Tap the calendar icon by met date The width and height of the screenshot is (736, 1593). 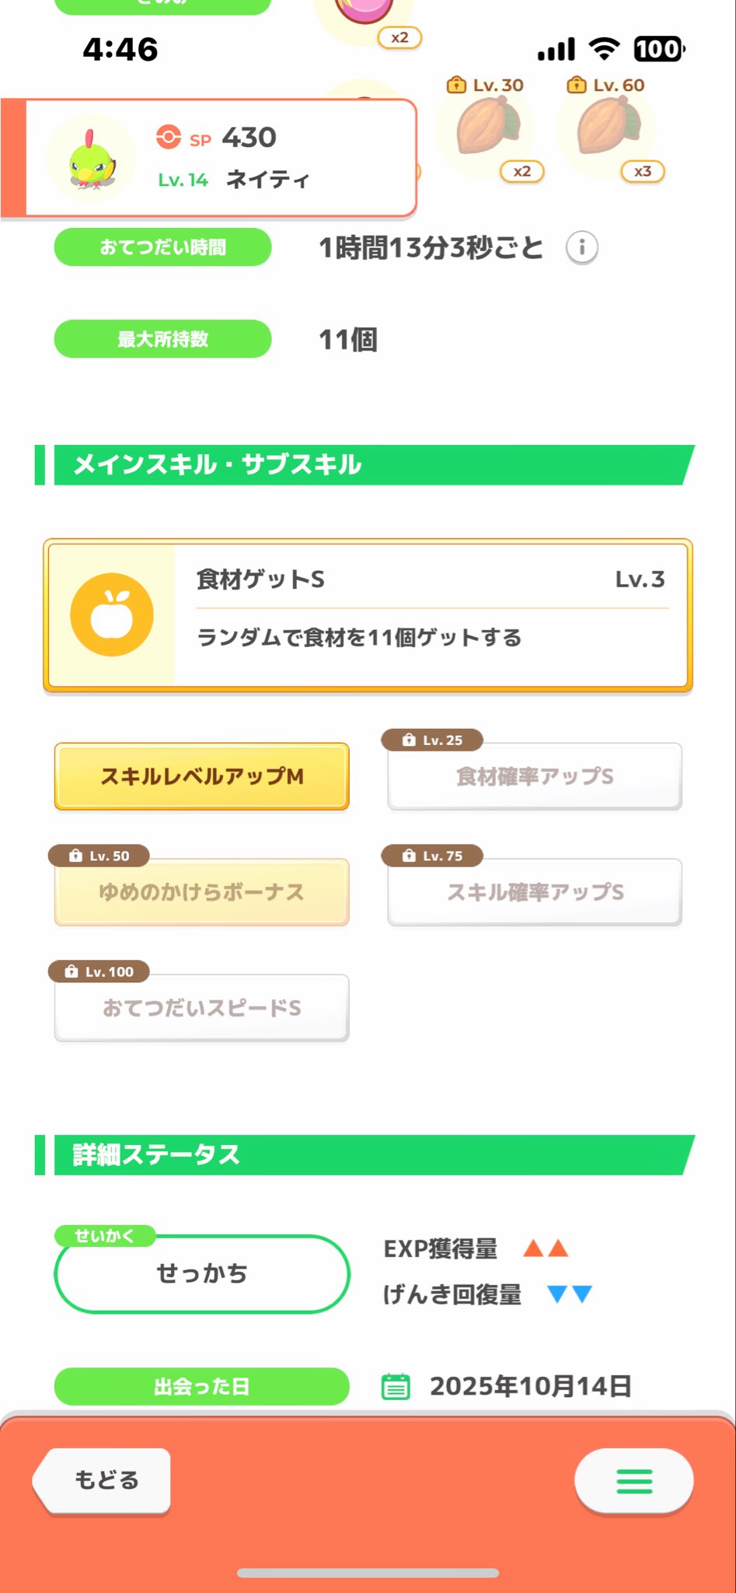click(396, 1386)
